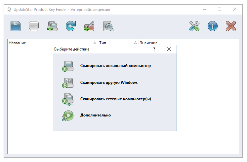Click the dialog help question mark

(154, 49)
